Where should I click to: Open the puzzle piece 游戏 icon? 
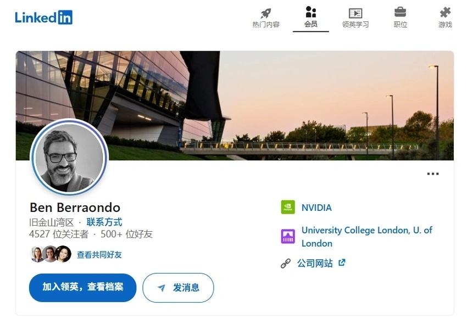pyautogui.click(x=445, y=13)
